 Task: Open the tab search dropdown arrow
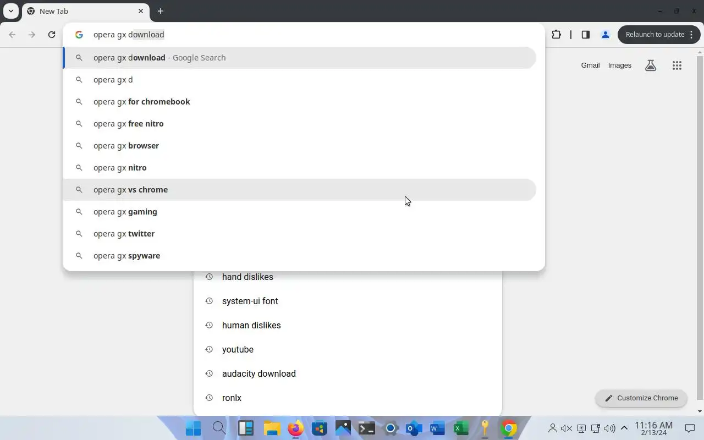10,11
